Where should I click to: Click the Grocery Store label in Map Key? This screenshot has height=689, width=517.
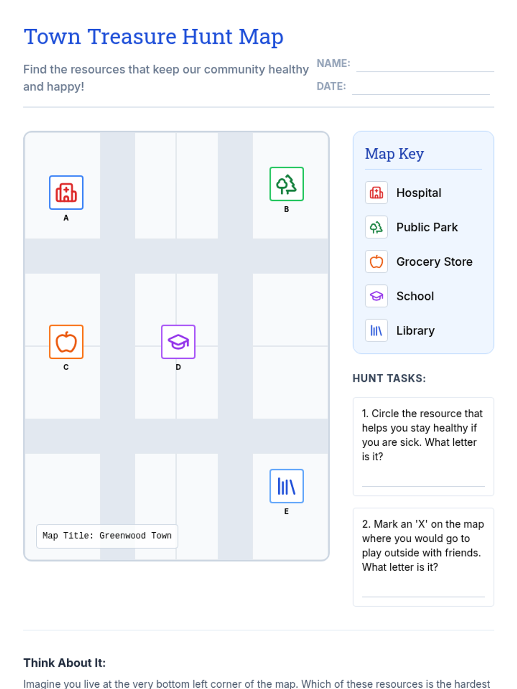(434, 261)
